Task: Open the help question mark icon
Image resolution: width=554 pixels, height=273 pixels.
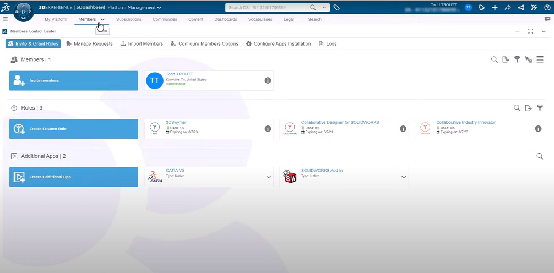Action: (547, 7)
